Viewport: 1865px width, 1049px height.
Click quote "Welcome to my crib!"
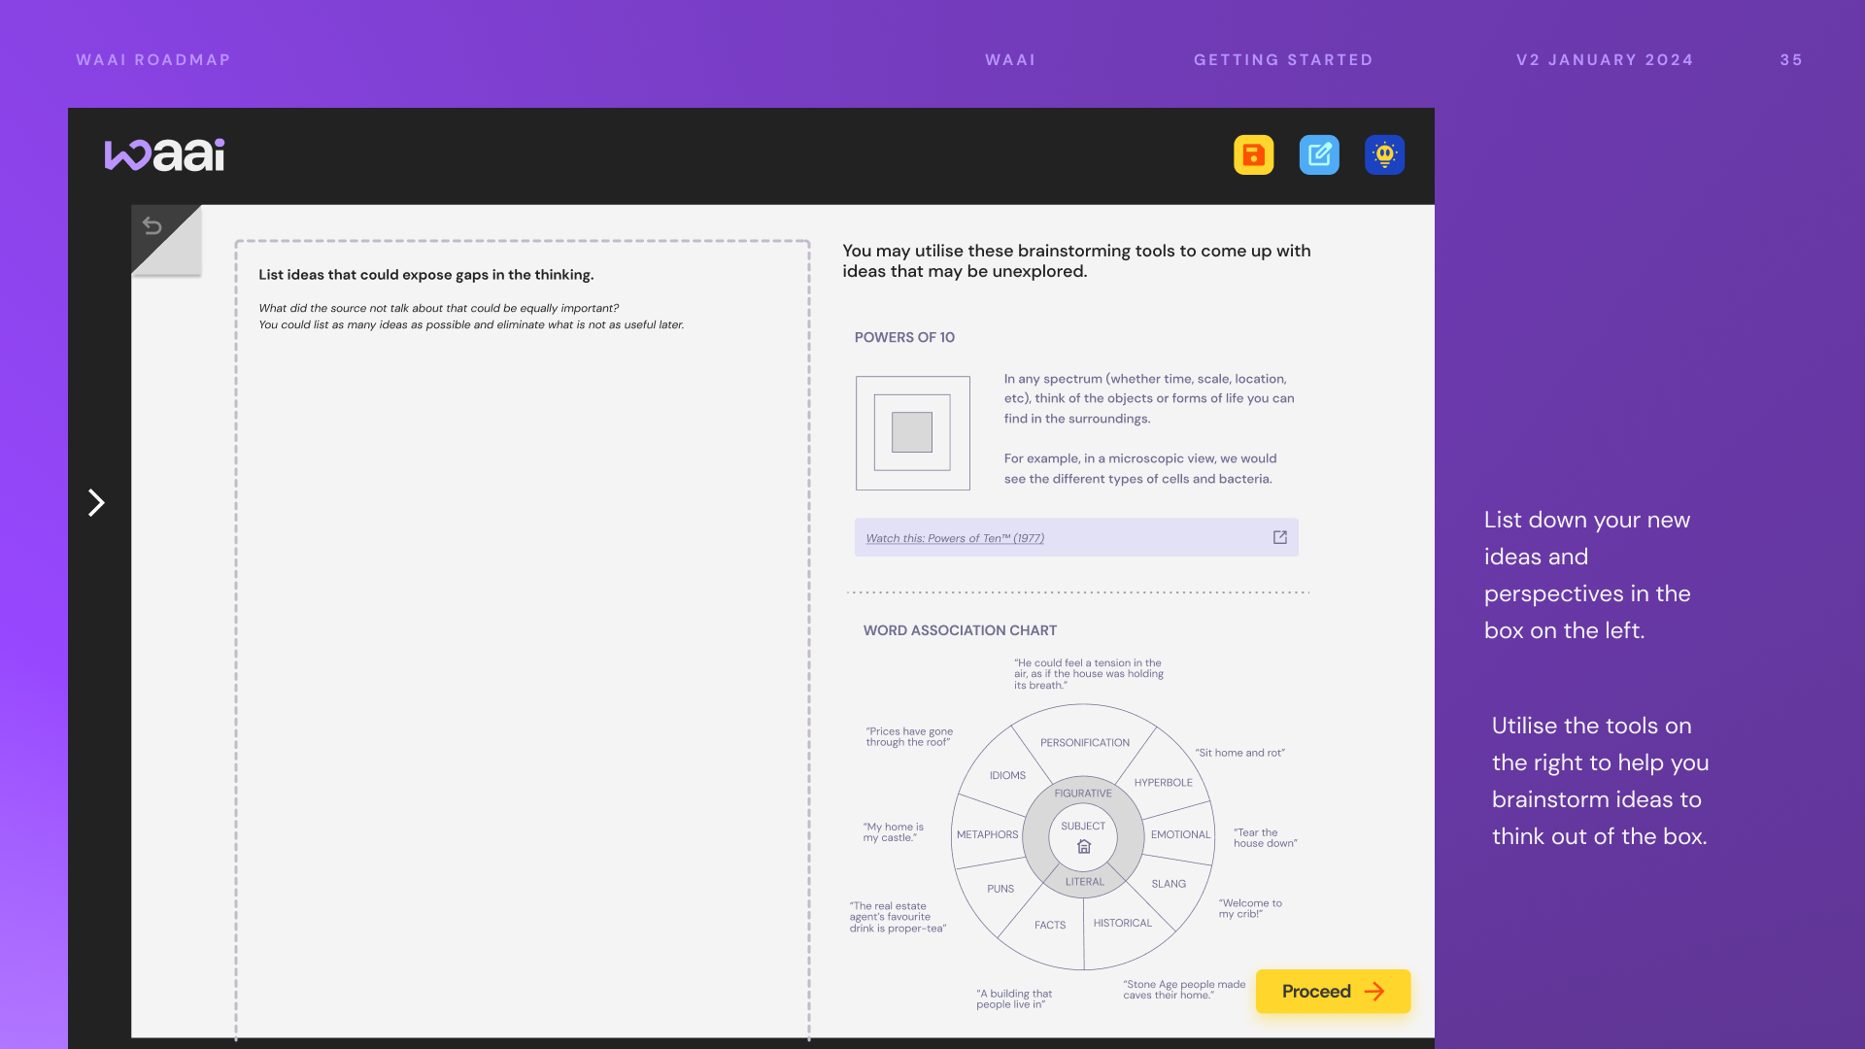tap(1250, 909)
